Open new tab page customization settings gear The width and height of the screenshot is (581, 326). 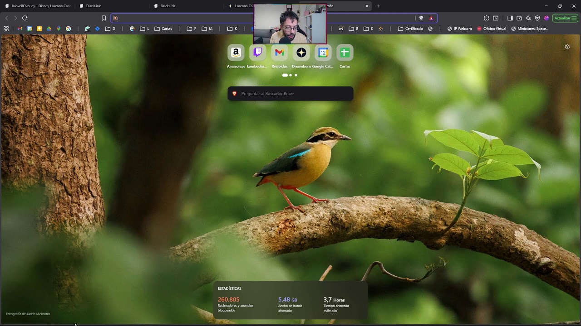pyautogui.click(x=567, y=47)
